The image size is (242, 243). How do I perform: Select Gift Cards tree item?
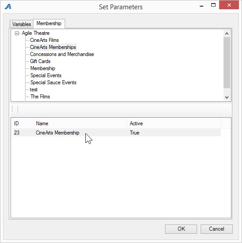tap(40, 61)
